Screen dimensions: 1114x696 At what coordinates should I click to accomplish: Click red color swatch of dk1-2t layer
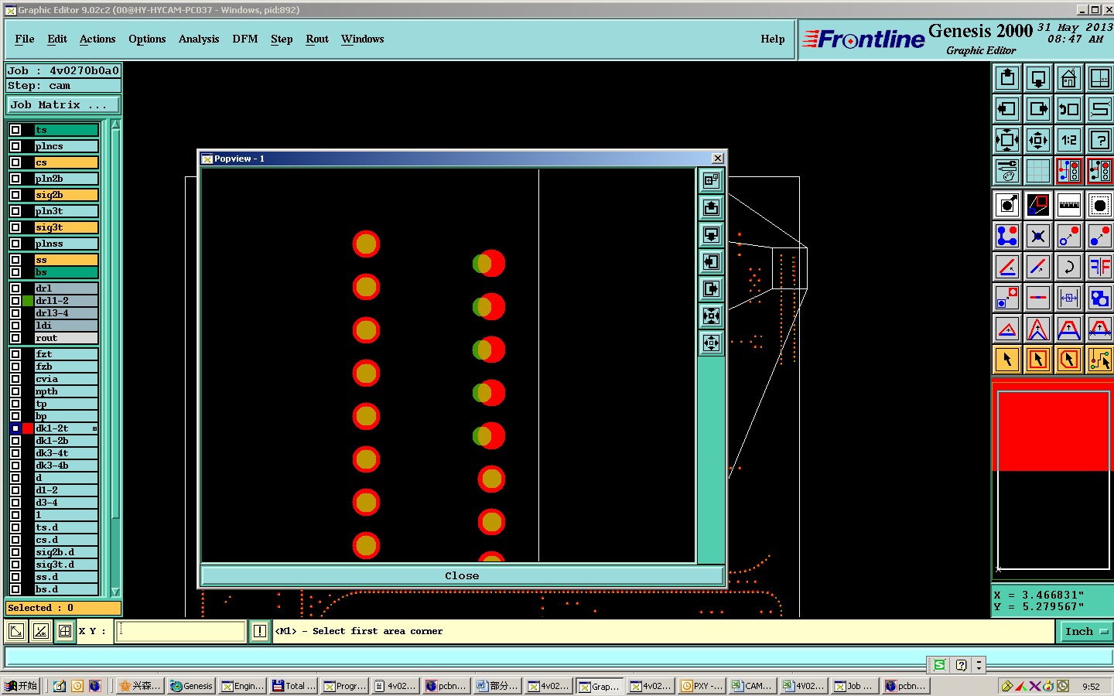28,428
